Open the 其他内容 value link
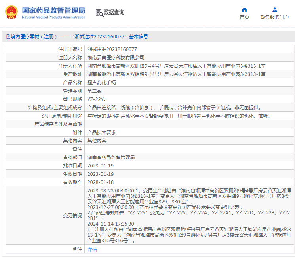The height and width of the screenshot is (258, 295). (97, 140)
